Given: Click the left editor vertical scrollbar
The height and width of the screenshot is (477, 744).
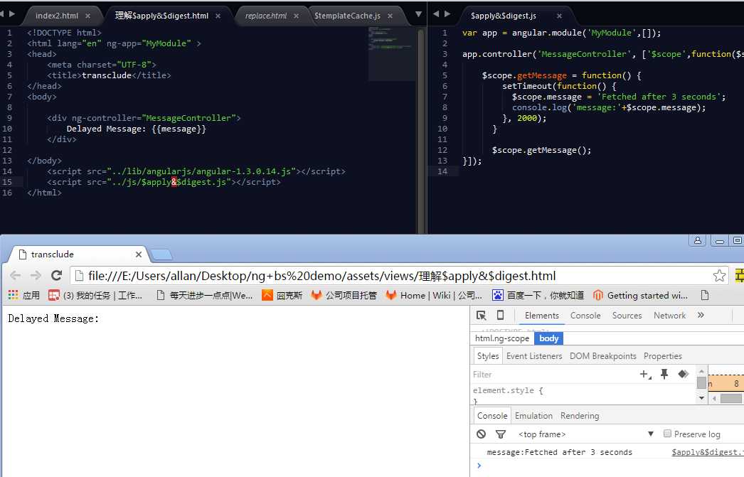Looking at the screenshot, I should [421, 130].
